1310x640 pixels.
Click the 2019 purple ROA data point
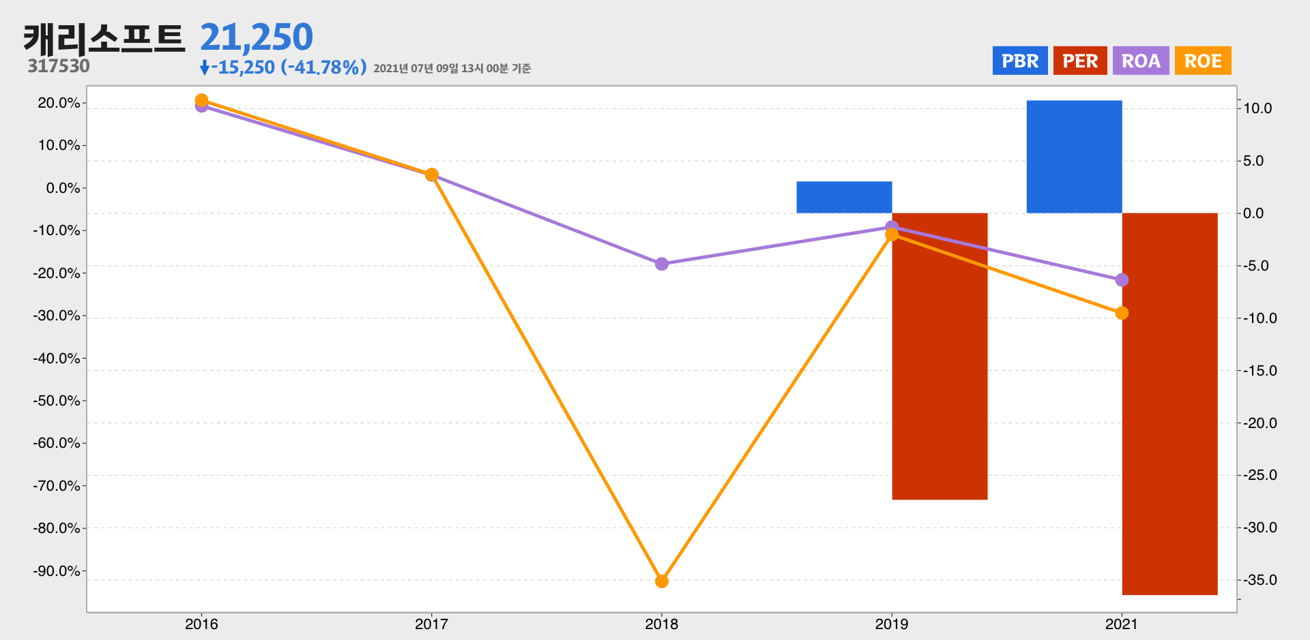892,226
